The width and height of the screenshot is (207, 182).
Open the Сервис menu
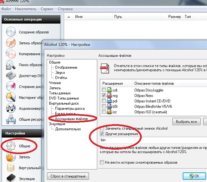(47, 9)
